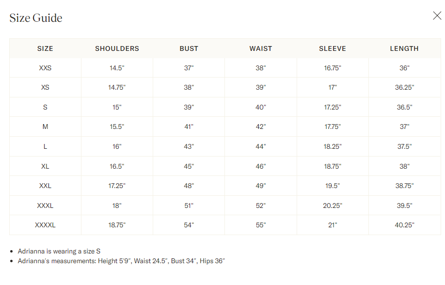Click the SHOULDERS column header

click(x=117, y=48)
